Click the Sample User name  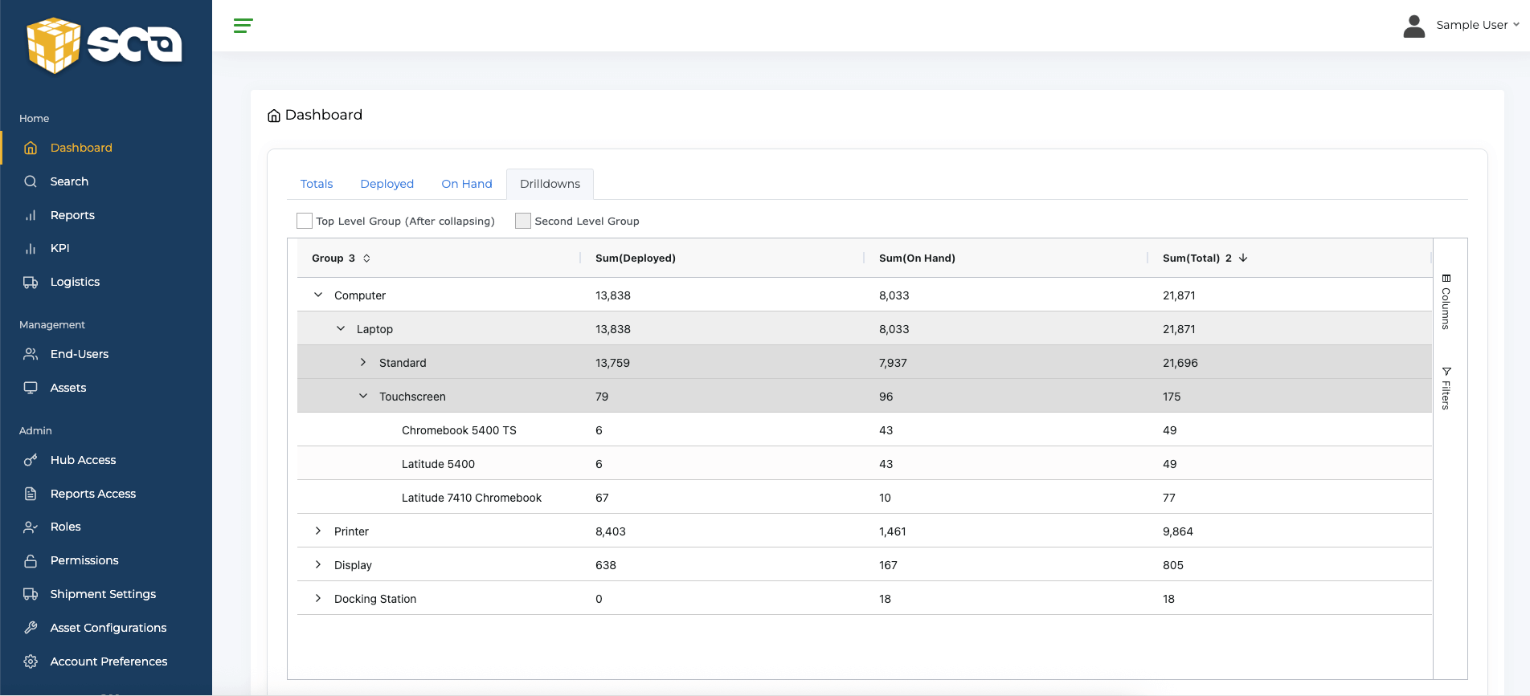tap(1472, 25)
